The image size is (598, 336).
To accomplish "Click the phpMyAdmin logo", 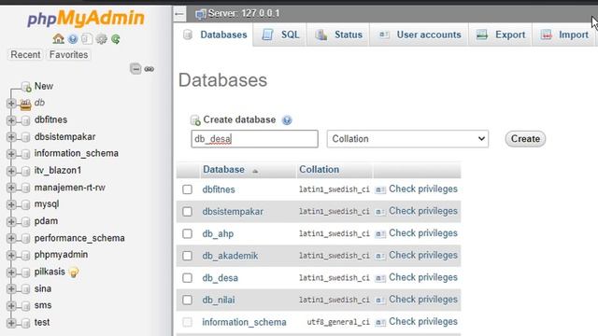I will (x=86, y=19).
